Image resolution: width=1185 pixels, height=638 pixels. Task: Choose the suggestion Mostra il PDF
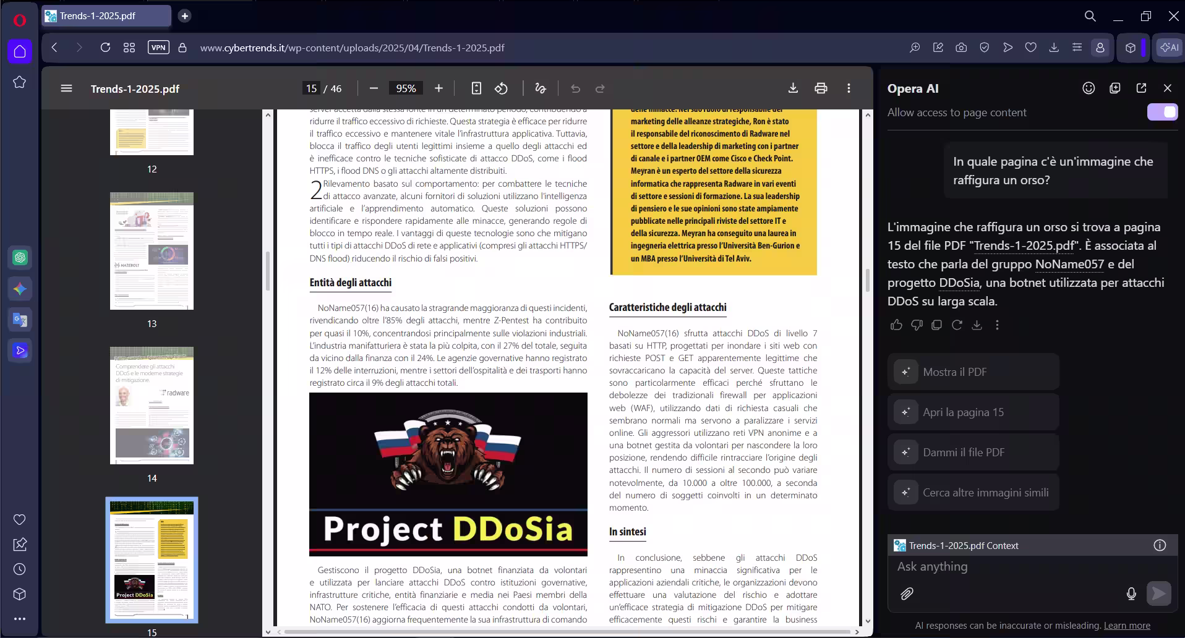point(973,372)
